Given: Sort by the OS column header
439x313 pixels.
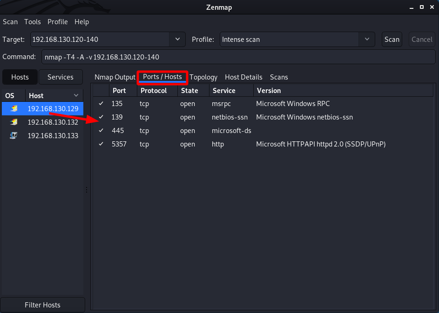Looking at the screenshot, I should click(14, 96).
